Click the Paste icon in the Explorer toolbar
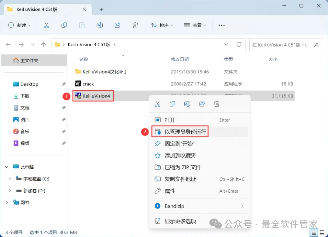The height and width of the screenshot is (237, 328). pyautogui.click(x=82, y=25)
